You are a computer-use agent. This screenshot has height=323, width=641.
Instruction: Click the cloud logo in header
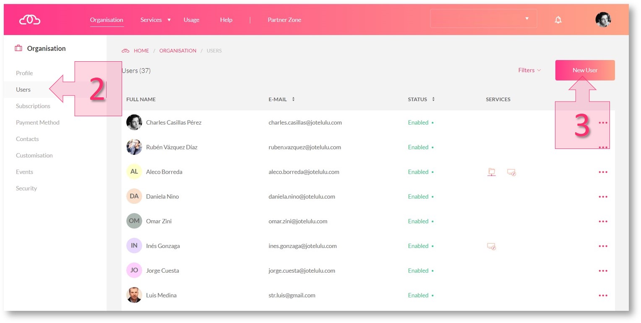pos(30,20)
